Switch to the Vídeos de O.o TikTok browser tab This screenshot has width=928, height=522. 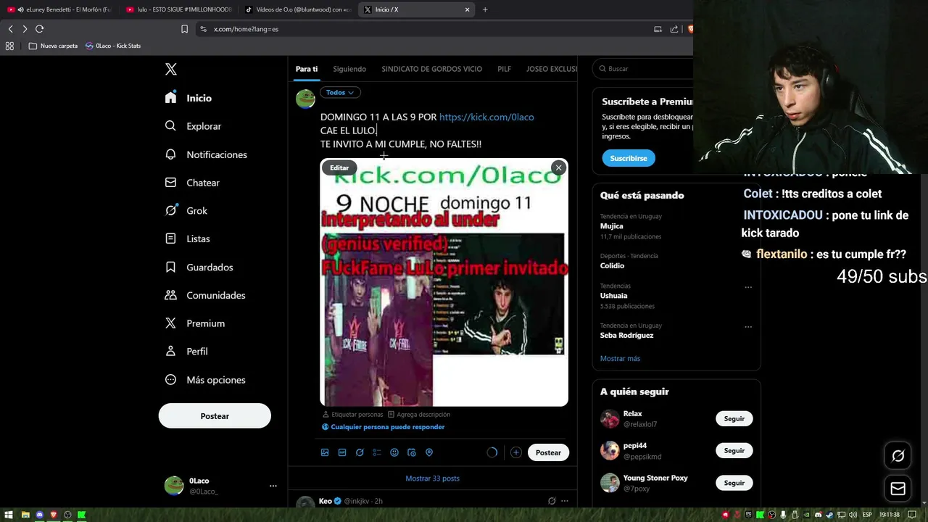[298, 9]
